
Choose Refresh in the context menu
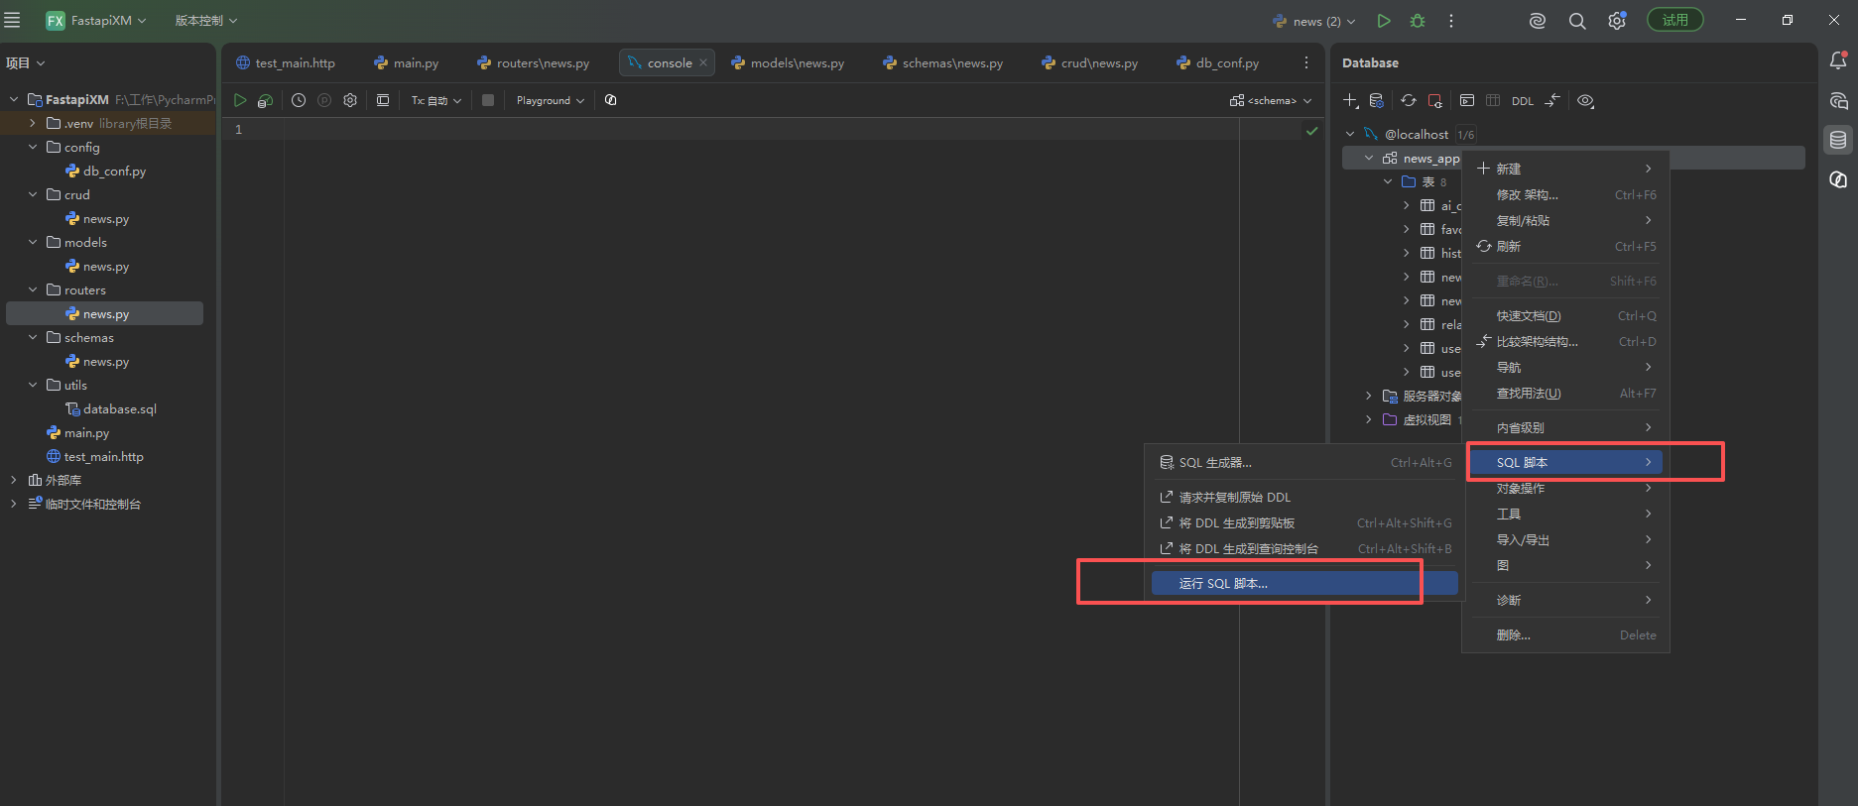1566,246
